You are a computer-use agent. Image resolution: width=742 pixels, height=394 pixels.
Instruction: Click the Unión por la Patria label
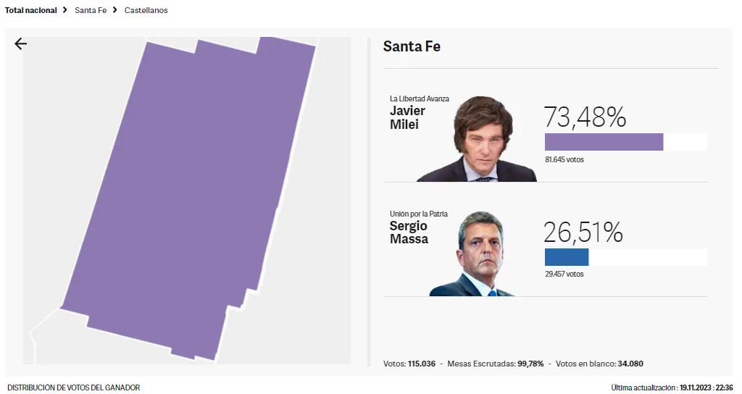419,214
